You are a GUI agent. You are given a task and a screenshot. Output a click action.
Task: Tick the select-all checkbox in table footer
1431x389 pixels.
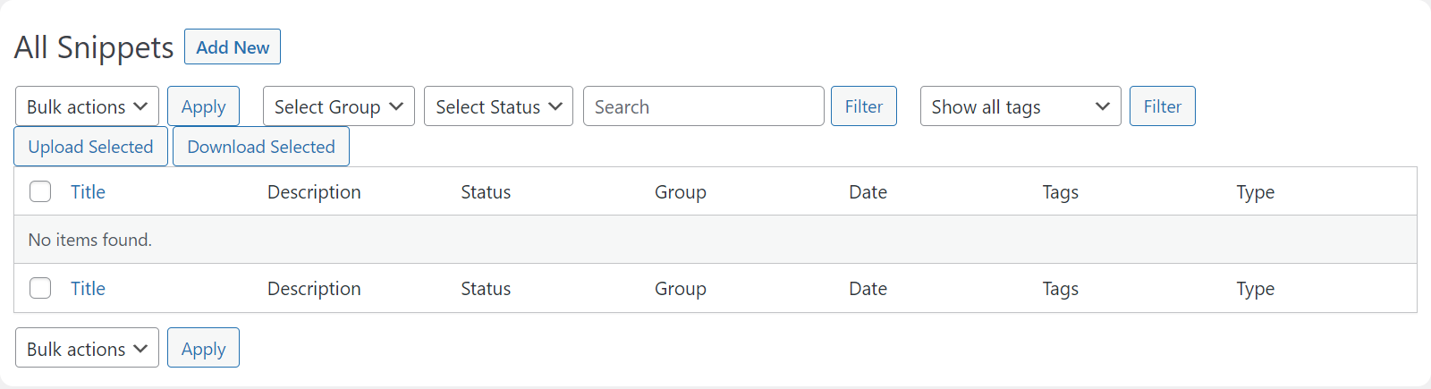(40, 288)
